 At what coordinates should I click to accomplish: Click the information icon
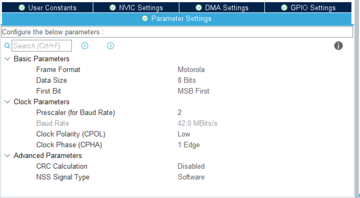click(339, 46)
